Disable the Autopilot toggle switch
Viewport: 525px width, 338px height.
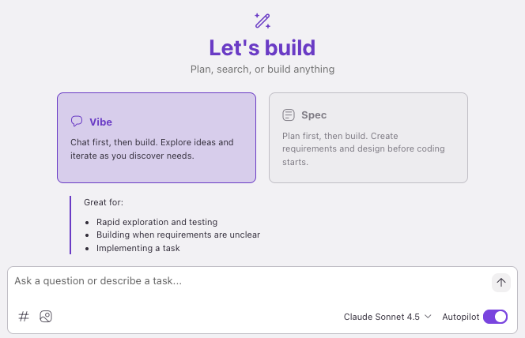click(495, 317)
